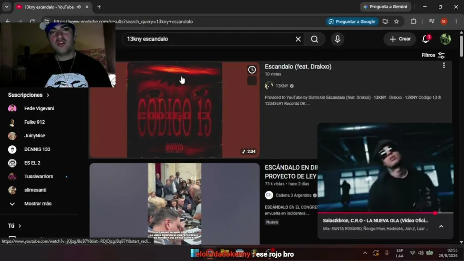Click the 'Preguntar a Google' button
Screen dimensions: 464x261
point(352,21)
